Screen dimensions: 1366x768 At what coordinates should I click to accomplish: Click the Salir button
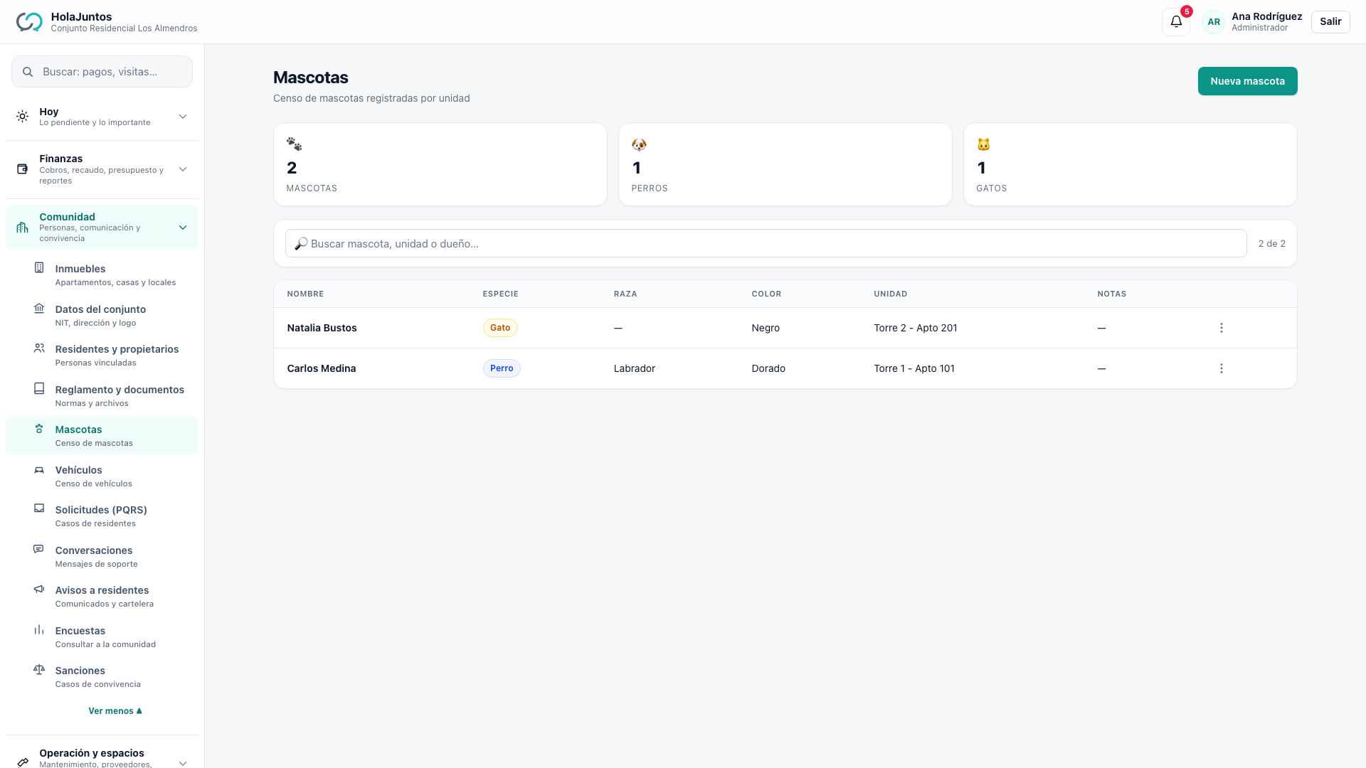pos(1330,21)
